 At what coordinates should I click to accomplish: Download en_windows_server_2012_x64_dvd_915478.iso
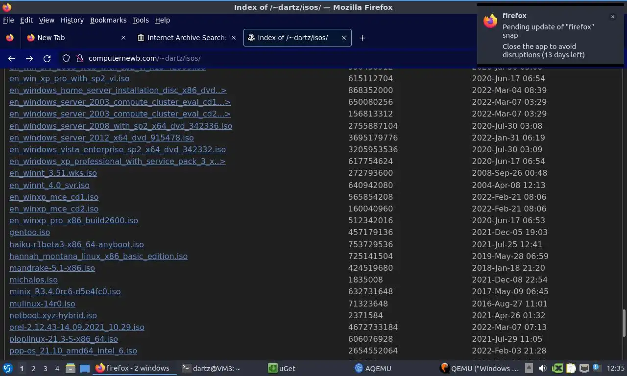click(x=101, y=138)
